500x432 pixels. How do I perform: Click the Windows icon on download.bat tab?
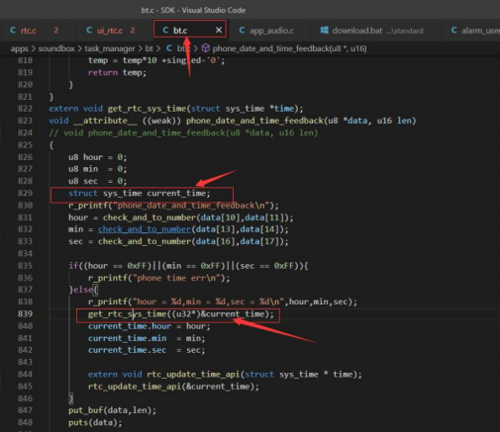coord(325,31)
